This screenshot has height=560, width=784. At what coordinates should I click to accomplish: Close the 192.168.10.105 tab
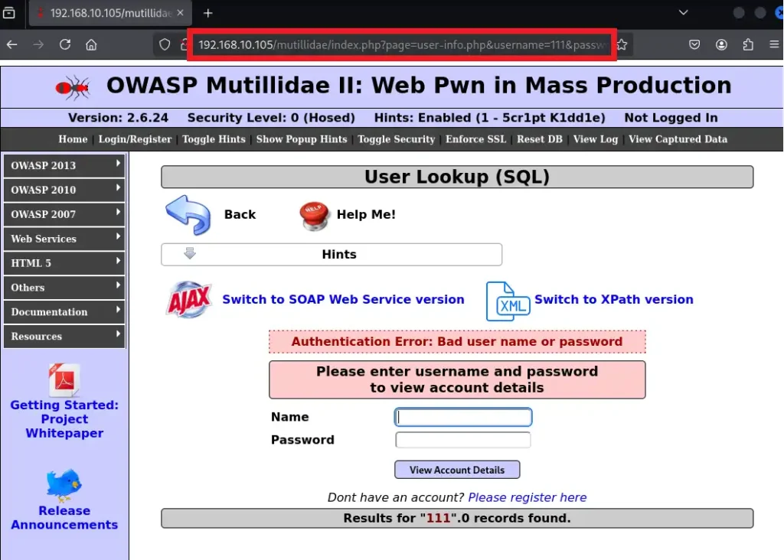point(181,12)
